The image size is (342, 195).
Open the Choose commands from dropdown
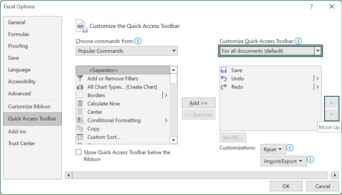(127, 51)
